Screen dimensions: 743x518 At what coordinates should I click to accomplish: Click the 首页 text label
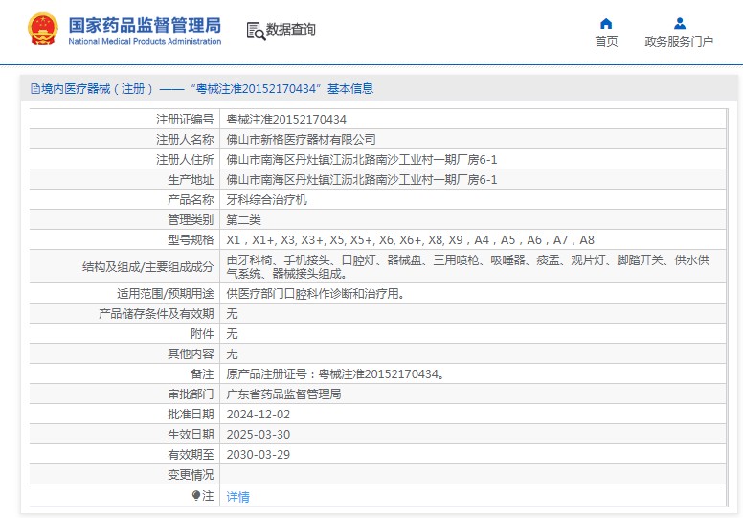coord(606,42)
